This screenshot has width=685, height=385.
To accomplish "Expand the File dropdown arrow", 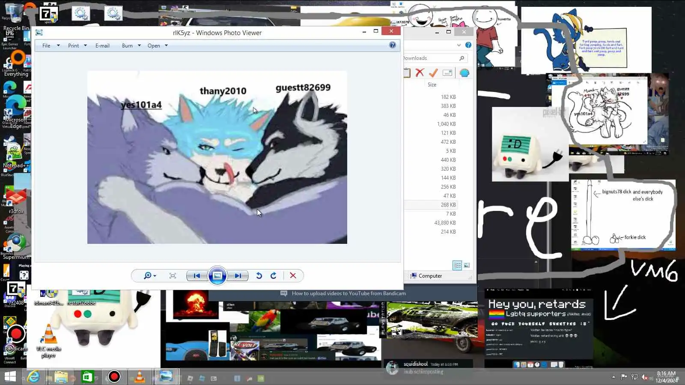I will click(x=58, y=46).
